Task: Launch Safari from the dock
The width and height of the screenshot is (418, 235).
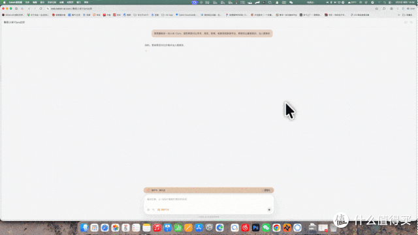Action: pyautogui.click(x=104, y=228)
